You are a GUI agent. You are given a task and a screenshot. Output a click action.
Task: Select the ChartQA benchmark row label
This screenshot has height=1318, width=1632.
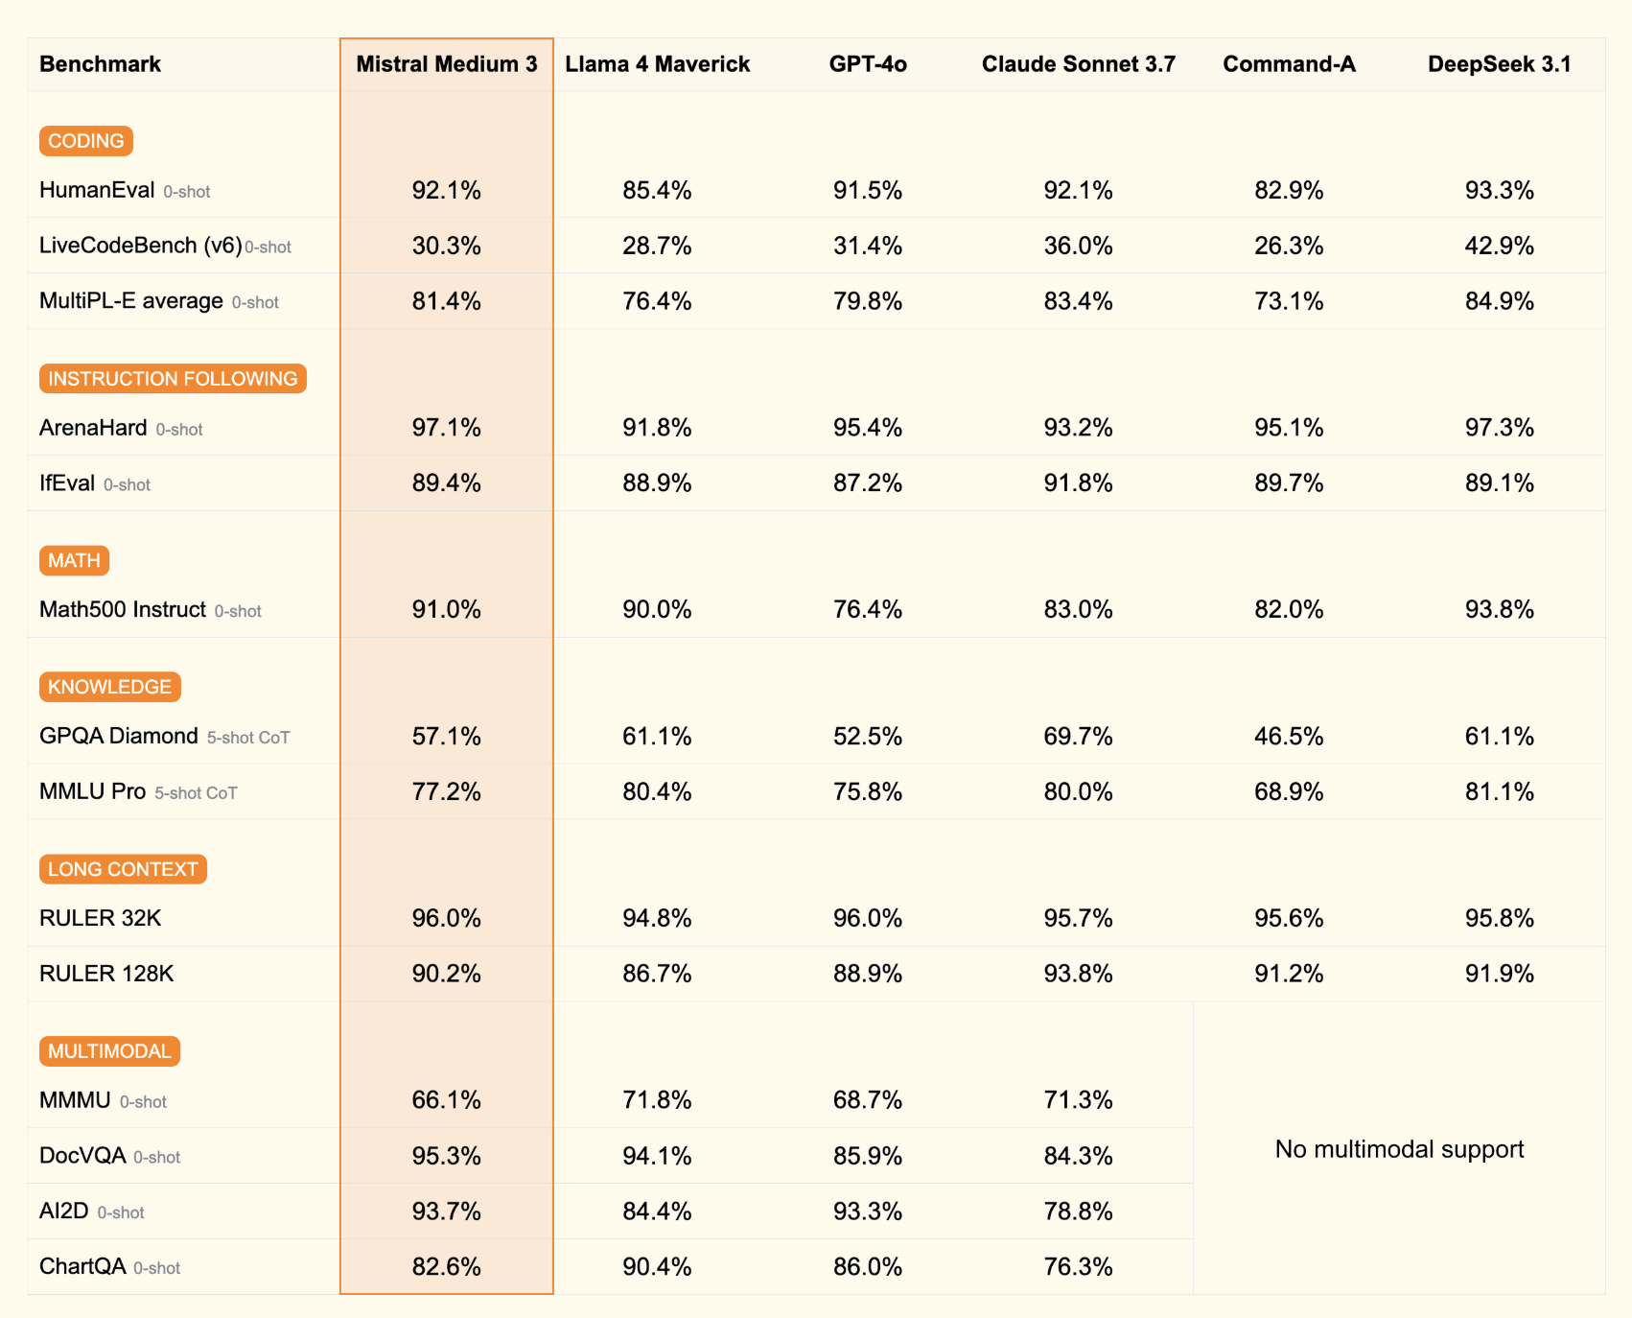click(x=82, y=1266)
